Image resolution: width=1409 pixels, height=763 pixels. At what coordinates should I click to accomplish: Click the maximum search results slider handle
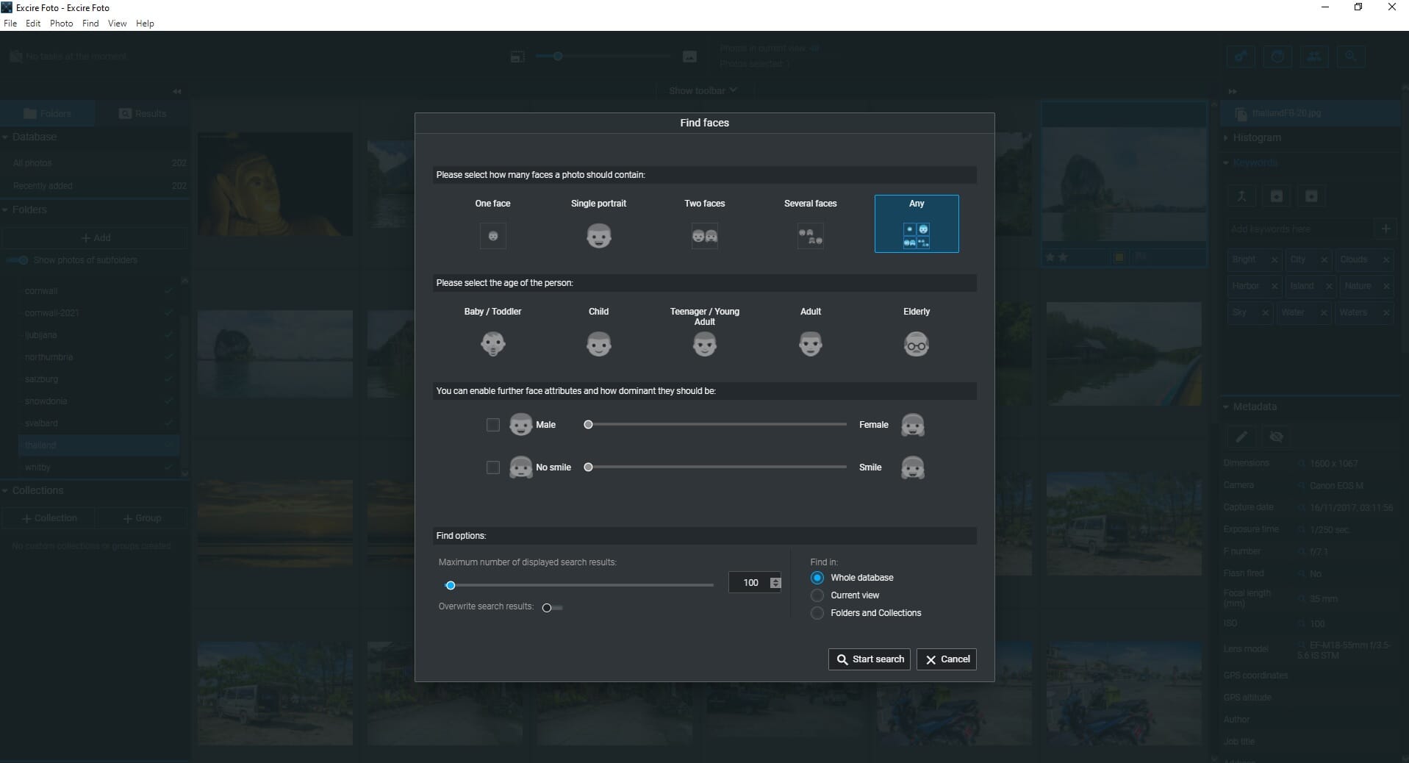click(451, 586)
